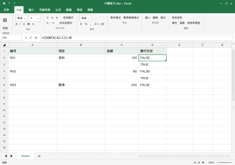Open Fill (填充) in editing group

(174, 23)
